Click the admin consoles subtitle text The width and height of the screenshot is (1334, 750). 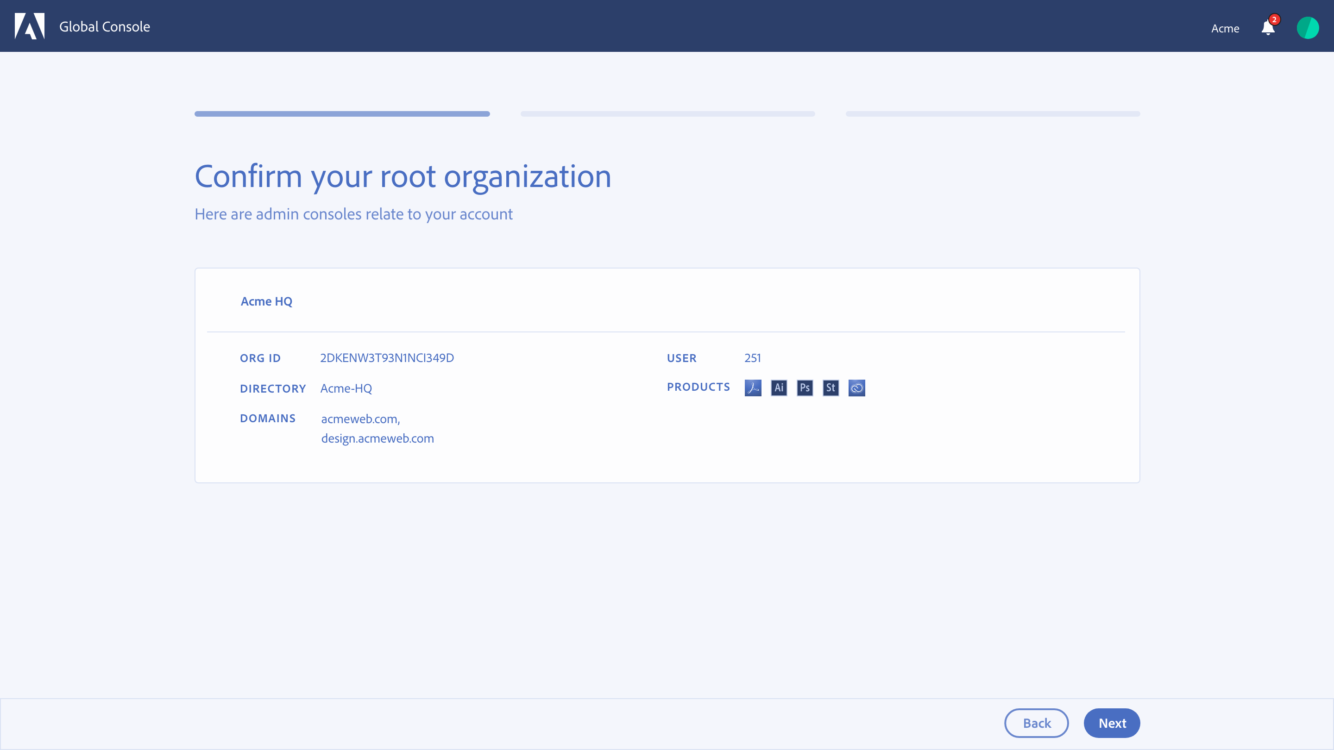(x=354, y=214)
